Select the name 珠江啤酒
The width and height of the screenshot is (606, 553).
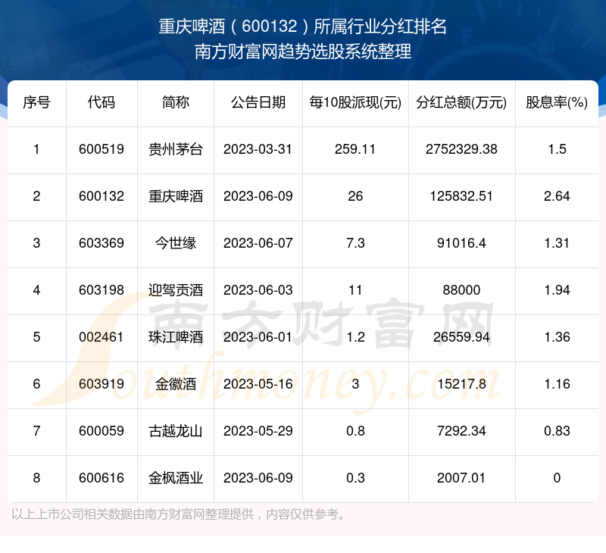[x=176, y=337]
